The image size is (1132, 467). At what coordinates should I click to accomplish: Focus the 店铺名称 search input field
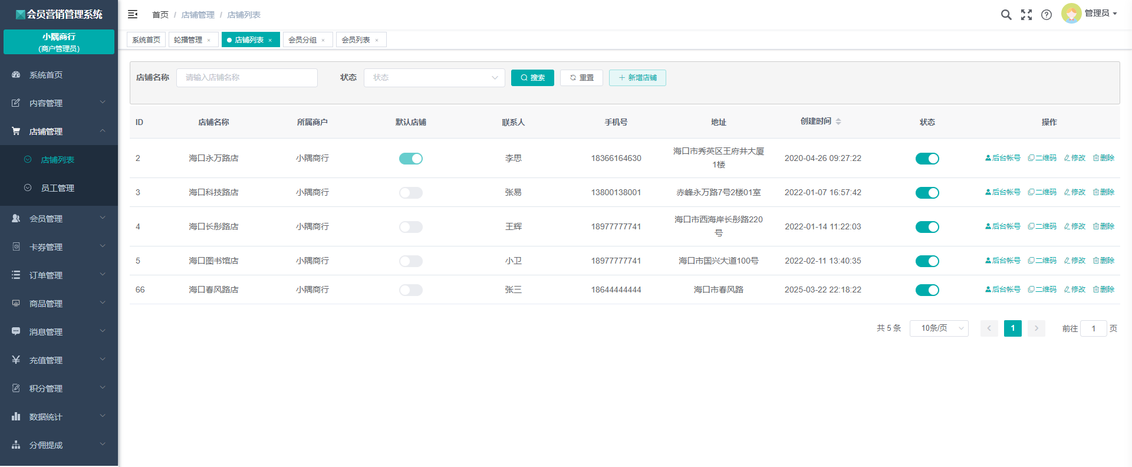click(x=247, y=78)
